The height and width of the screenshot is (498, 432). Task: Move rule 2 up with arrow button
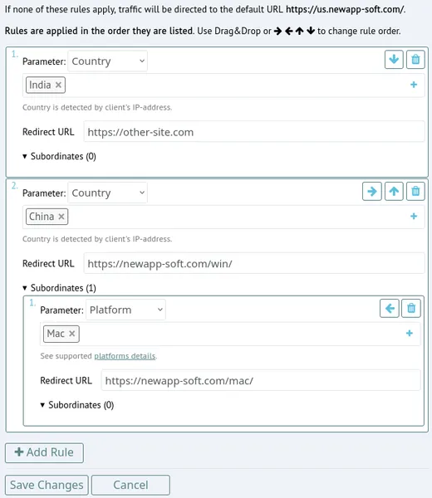(x=394, y=191)
